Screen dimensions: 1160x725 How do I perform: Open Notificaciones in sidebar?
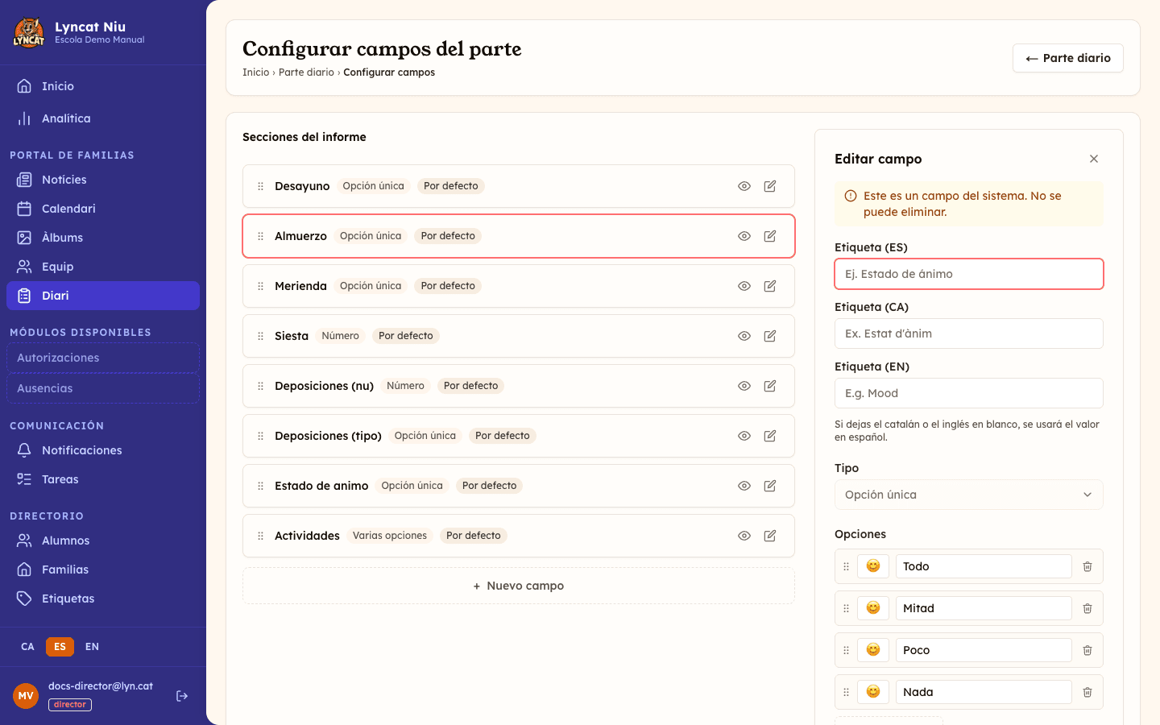point(103,450)
